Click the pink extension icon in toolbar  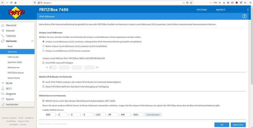(x=245, y=3)
